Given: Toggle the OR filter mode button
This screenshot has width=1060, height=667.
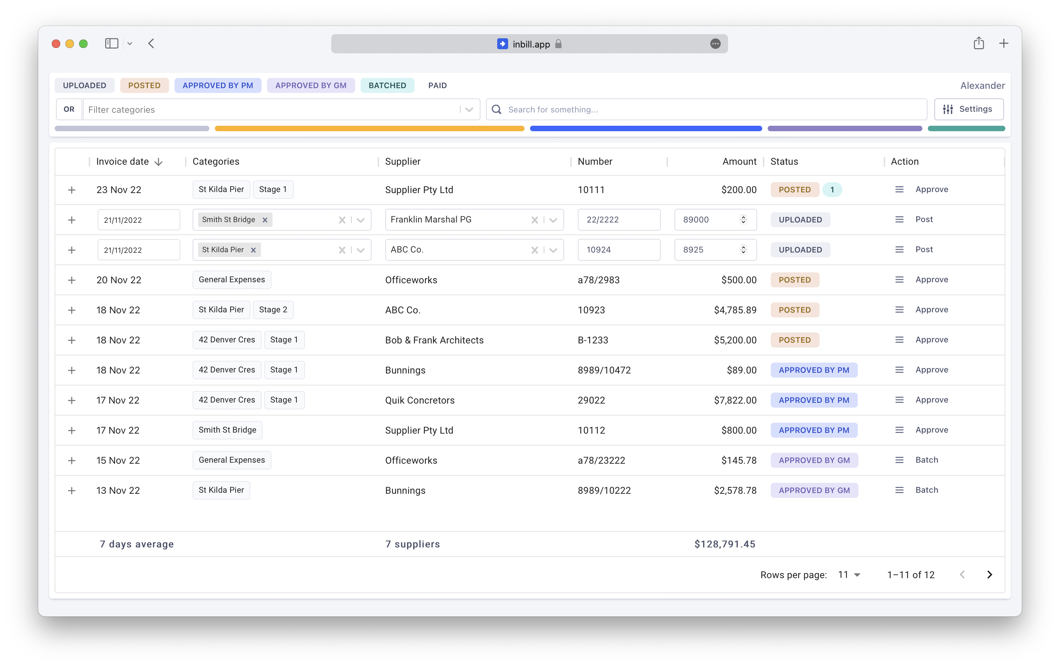Looking at the screenshot, I should tap(69, 109).
